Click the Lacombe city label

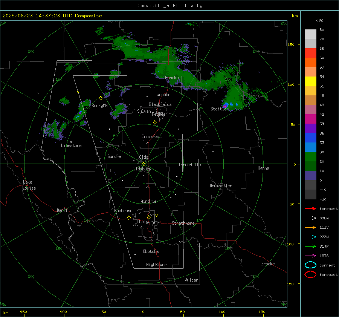(x=162, y=95)
